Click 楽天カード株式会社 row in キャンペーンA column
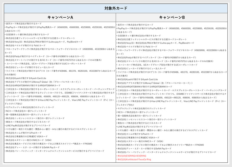 (23, 24)
